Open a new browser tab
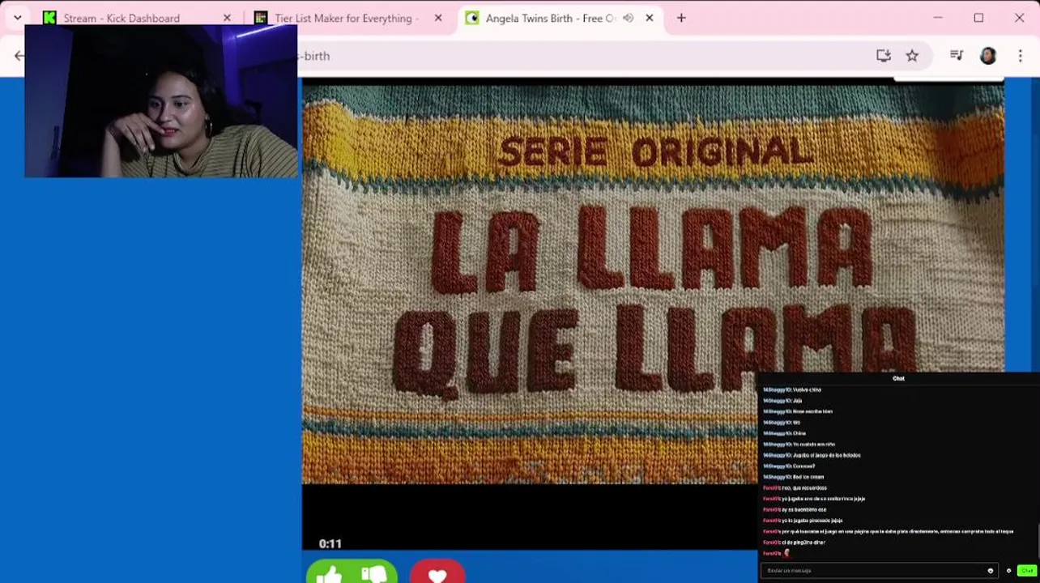This screenshot has width=1040, height=583. tap(681, 18)
